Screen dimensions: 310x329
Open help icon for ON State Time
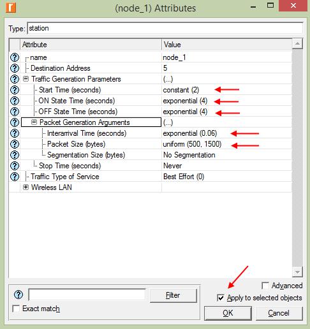[15, 101]
